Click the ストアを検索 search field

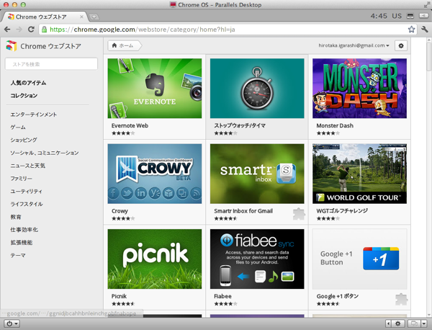pos(51,64)
